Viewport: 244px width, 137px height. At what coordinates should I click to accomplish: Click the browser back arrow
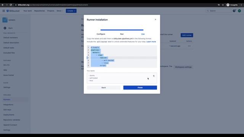(x=3, y=5)
